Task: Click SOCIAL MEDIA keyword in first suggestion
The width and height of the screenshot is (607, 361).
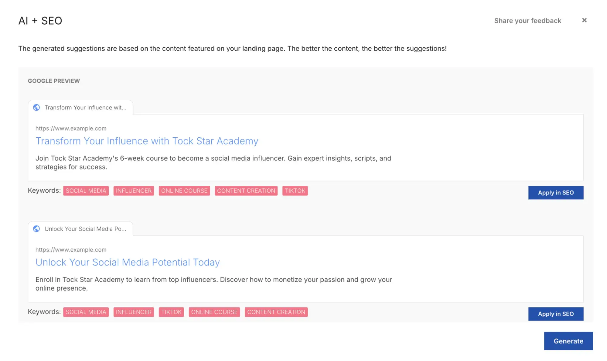Action: tap(86, 191)
